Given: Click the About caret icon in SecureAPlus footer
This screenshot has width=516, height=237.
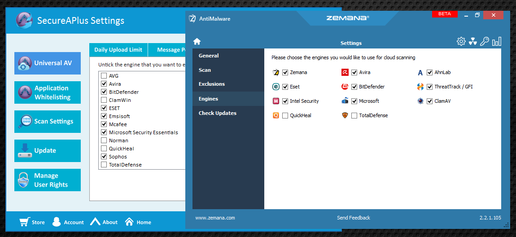Looking at the screenshot, I should point(95,222).
